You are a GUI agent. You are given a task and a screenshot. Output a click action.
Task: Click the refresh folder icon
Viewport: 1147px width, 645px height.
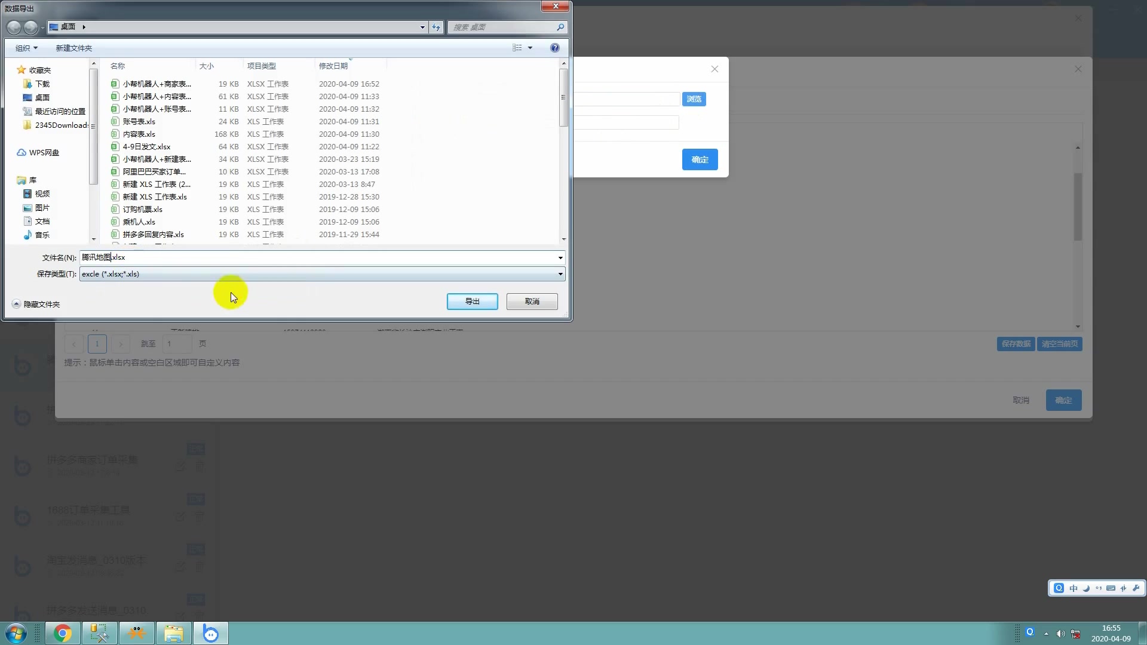pos(437,27)
